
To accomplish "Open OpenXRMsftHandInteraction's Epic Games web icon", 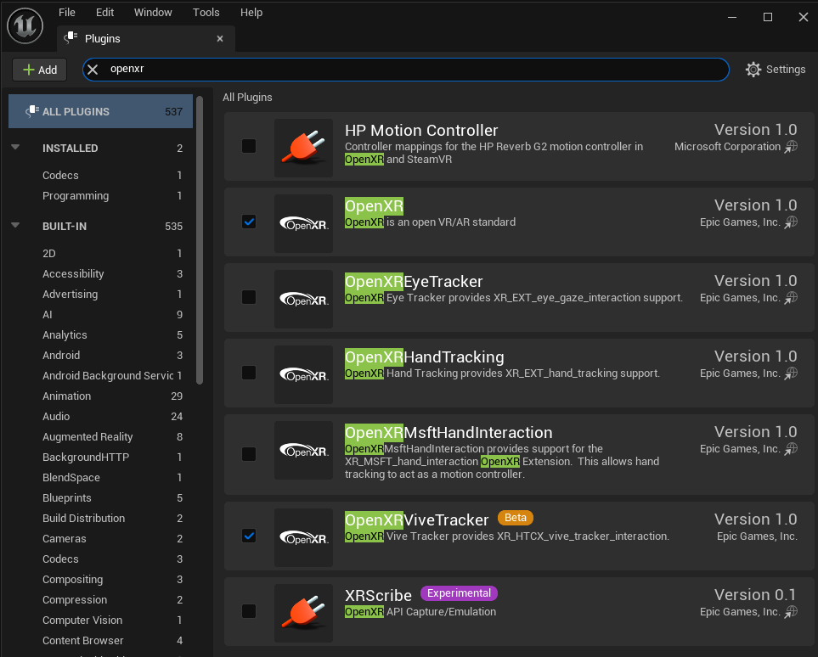I will point(792,450).
